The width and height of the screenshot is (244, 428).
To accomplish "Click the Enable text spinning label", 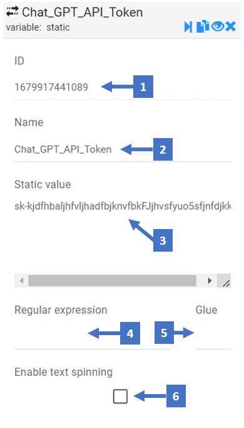I will click(63, 372).
